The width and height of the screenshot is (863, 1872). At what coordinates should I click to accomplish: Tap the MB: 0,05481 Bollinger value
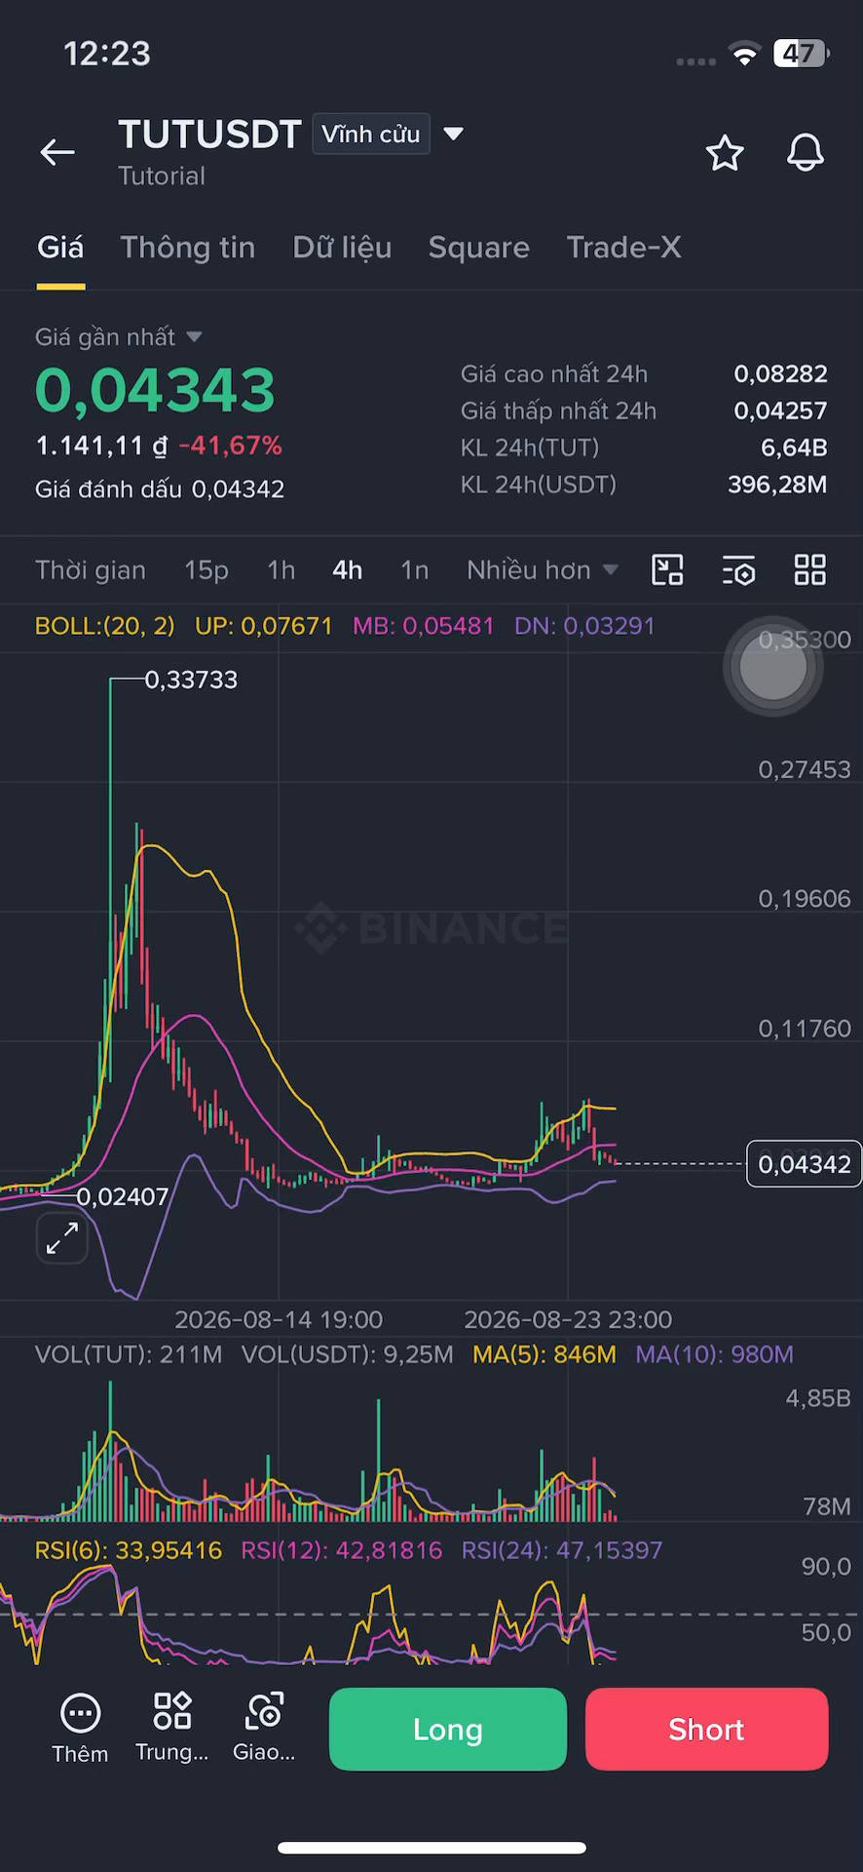423,626
